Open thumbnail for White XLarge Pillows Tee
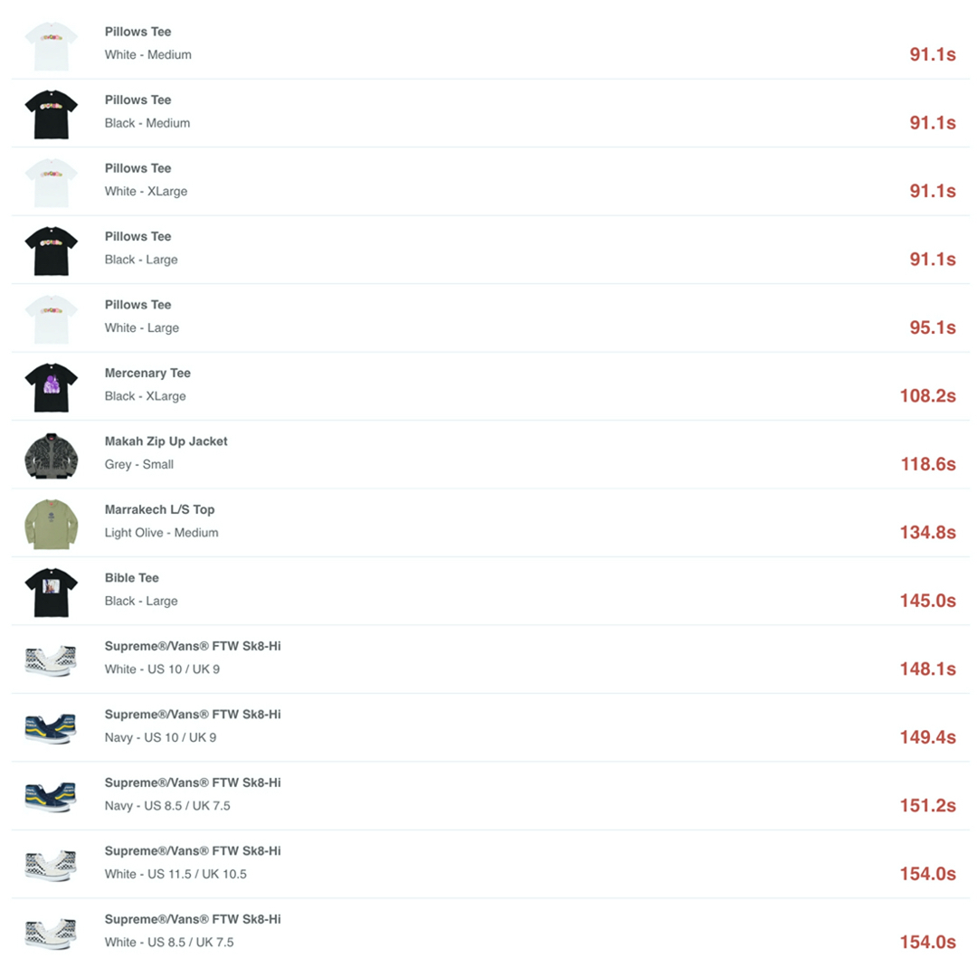The width and height of the screenshot is (977, 977). click(x=51, y=182)
